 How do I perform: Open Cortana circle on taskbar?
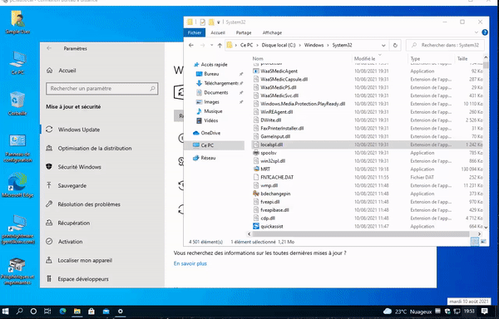click(x=33, y=312)
